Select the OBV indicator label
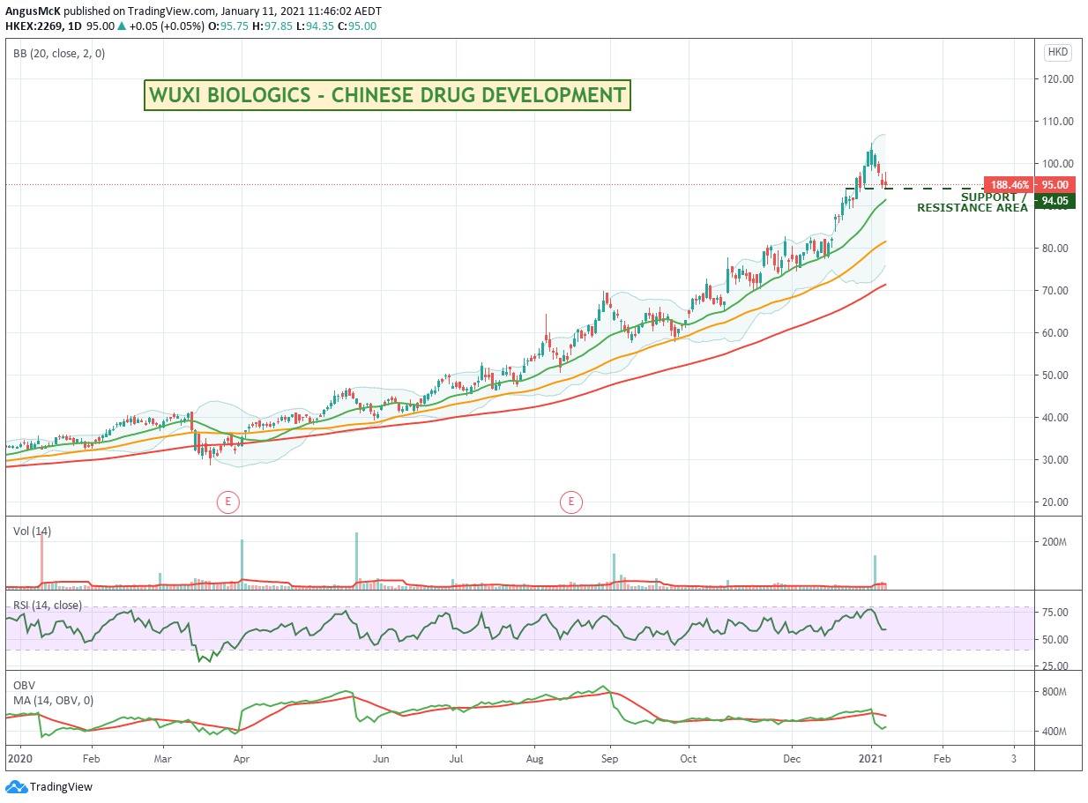Viewport: 1088px width, 803px height. (24, 685)
